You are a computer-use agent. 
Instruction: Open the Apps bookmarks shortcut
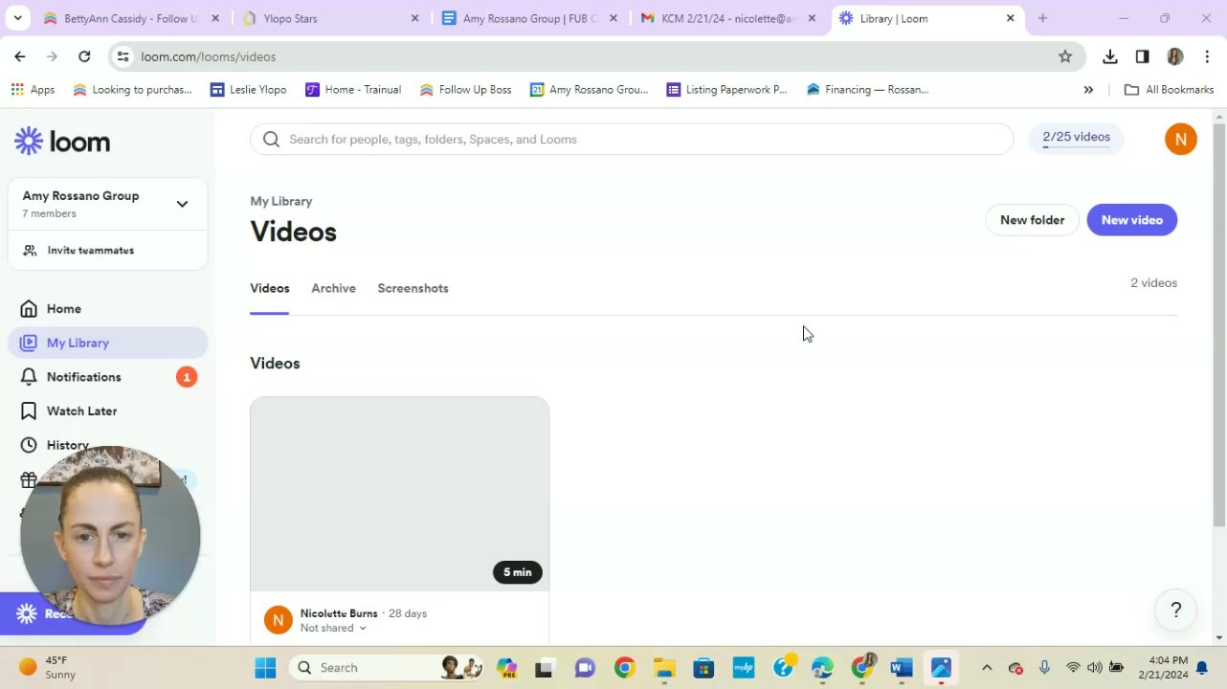(33, 89)
